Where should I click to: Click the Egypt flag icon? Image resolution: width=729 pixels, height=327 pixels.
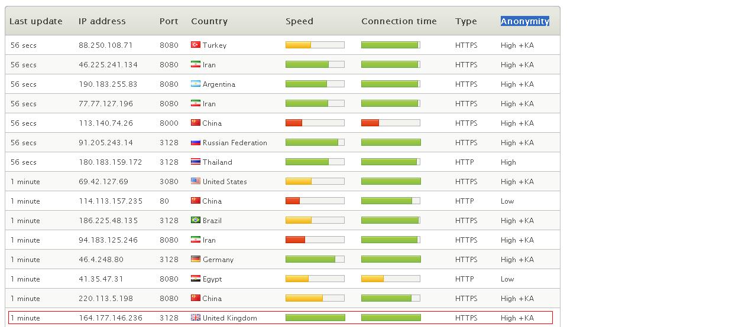[x=196, y=279]
